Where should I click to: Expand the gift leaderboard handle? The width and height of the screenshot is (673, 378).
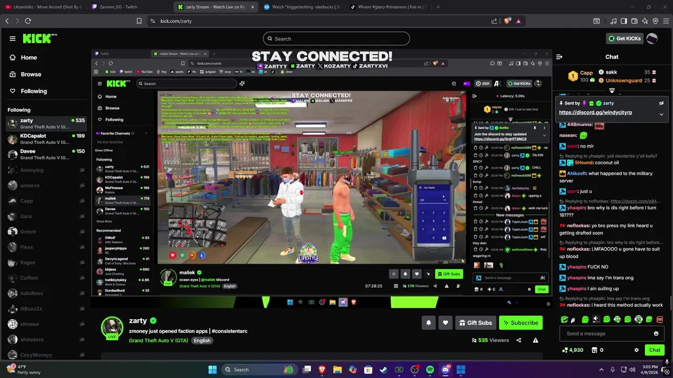611,90
